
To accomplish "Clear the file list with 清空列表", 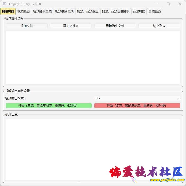I will pyautogui.click(x=159, y=26).
